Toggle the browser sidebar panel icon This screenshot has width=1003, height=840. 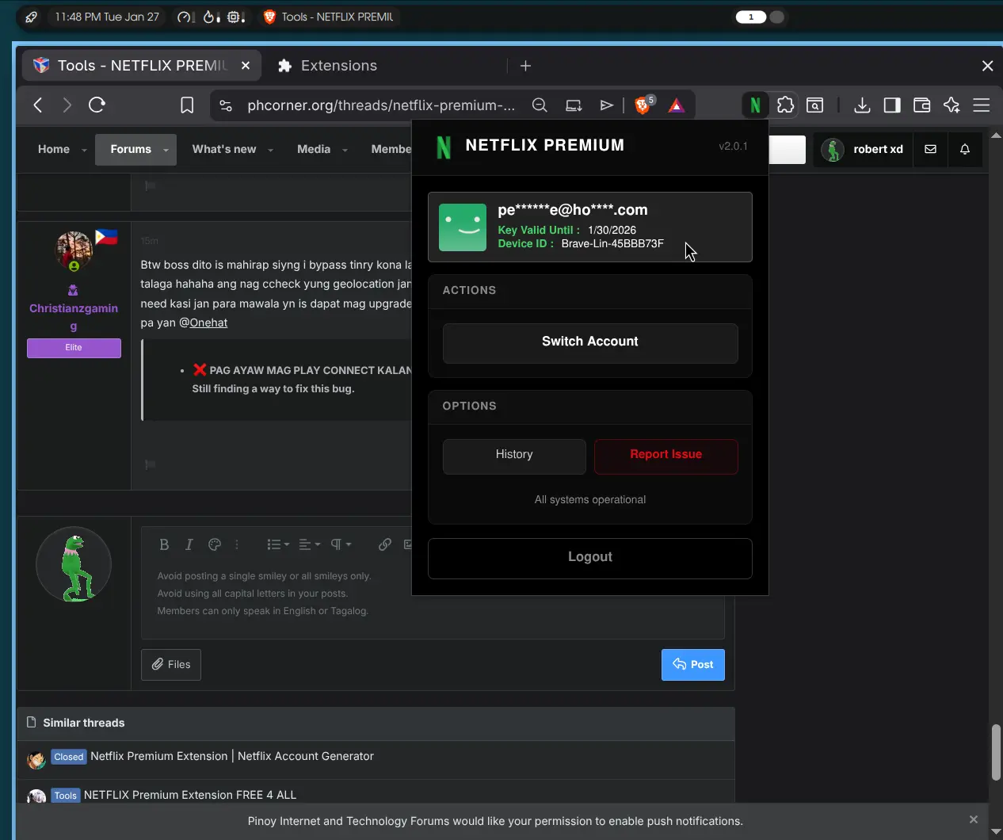892,105
